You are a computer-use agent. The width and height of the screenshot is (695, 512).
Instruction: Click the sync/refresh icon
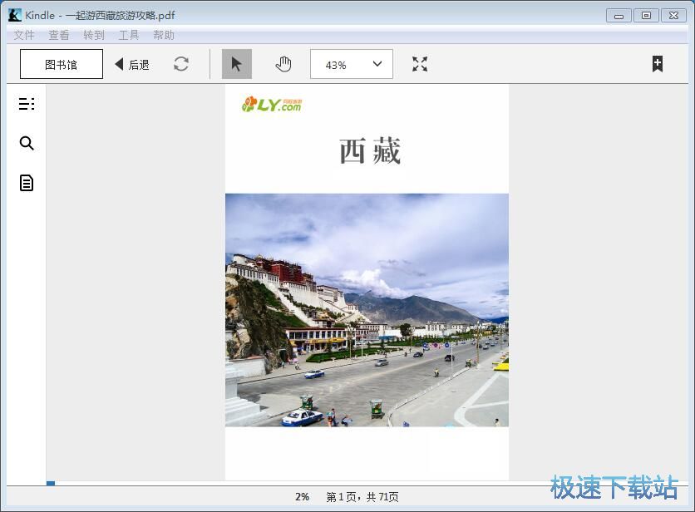[x=181, y=63]
